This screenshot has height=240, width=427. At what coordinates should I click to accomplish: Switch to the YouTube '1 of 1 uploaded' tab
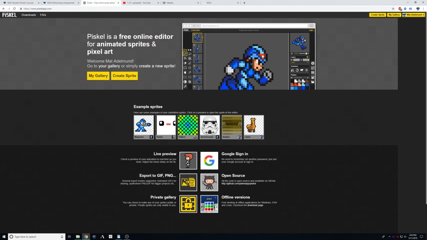click(140, 3)
